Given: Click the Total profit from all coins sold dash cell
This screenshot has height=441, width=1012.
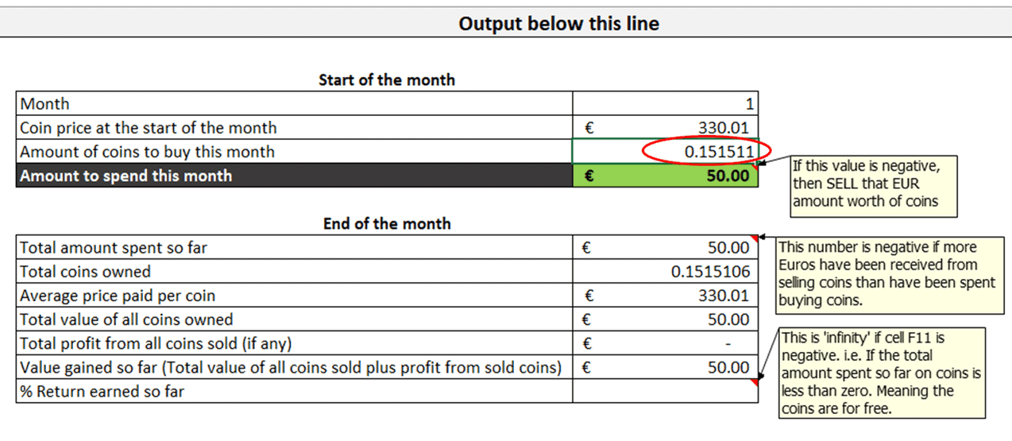Looking at the screenshot, I should point(665,343).
